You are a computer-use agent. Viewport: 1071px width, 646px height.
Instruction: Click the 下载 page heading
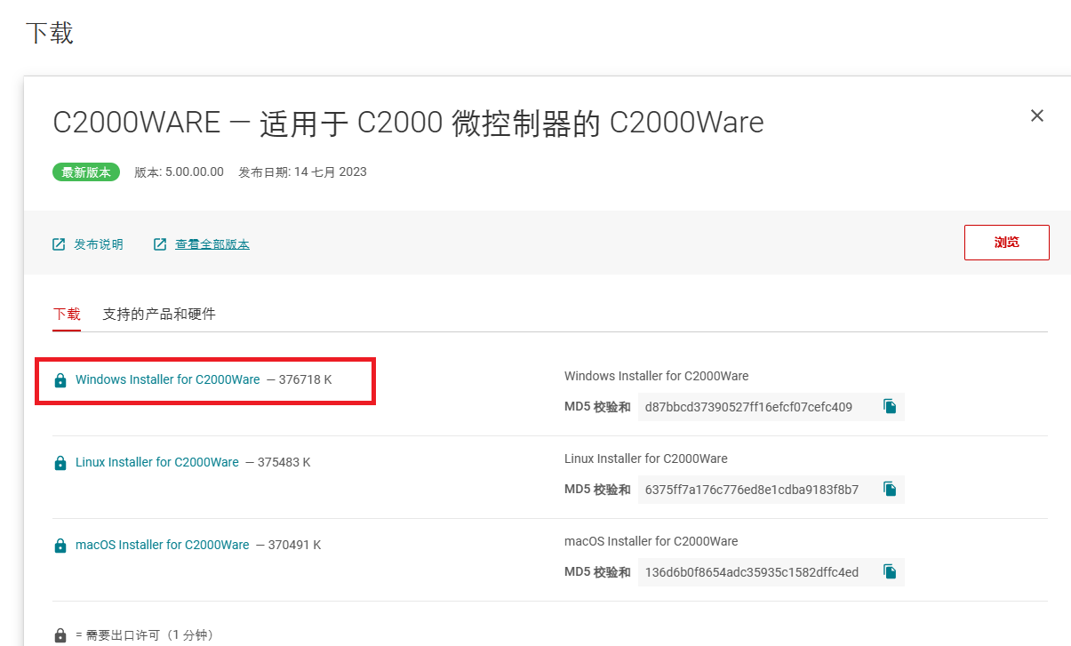tap(49, 33)
